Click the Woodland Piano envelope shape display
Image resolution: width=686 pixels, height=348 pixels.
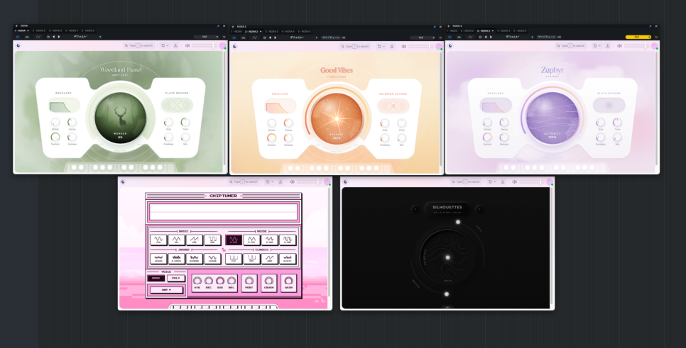[x=64, y=106]
